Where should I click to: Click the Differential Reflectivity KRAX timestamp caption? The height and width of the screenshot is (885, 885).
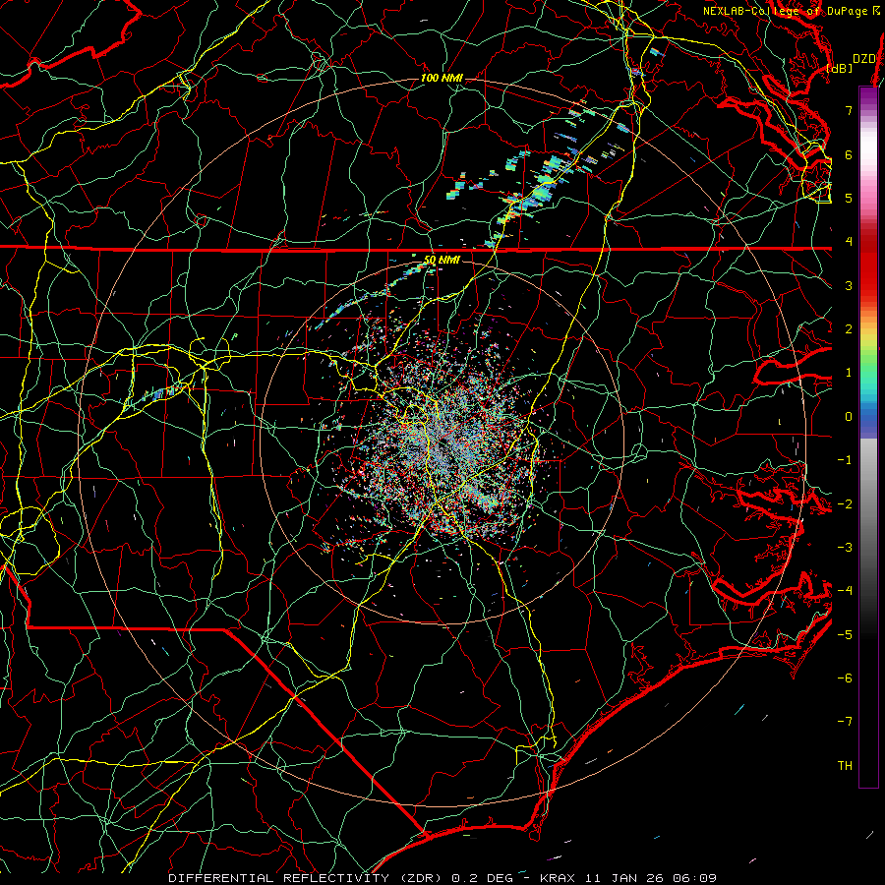coord(442,878)
